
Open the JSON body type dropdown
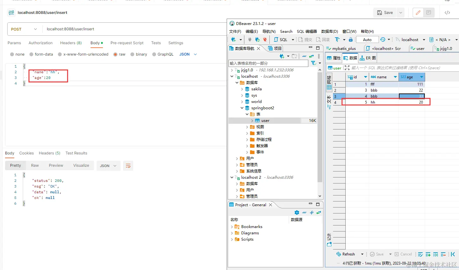coord(188,54)
